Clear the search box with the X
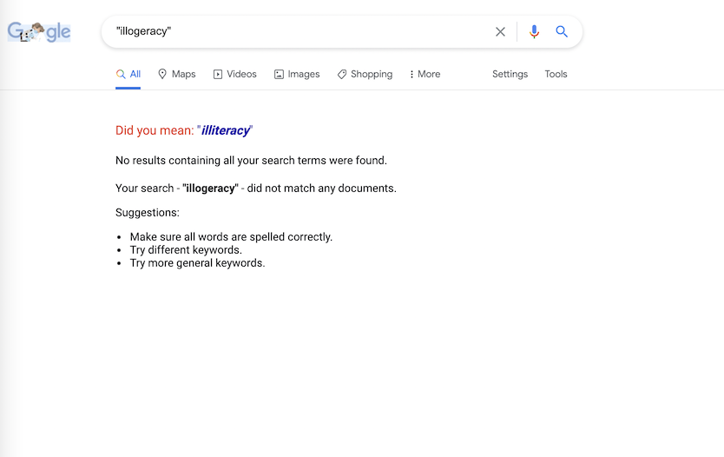Viewport: 724px width, 457px height. tap(500, 32)
